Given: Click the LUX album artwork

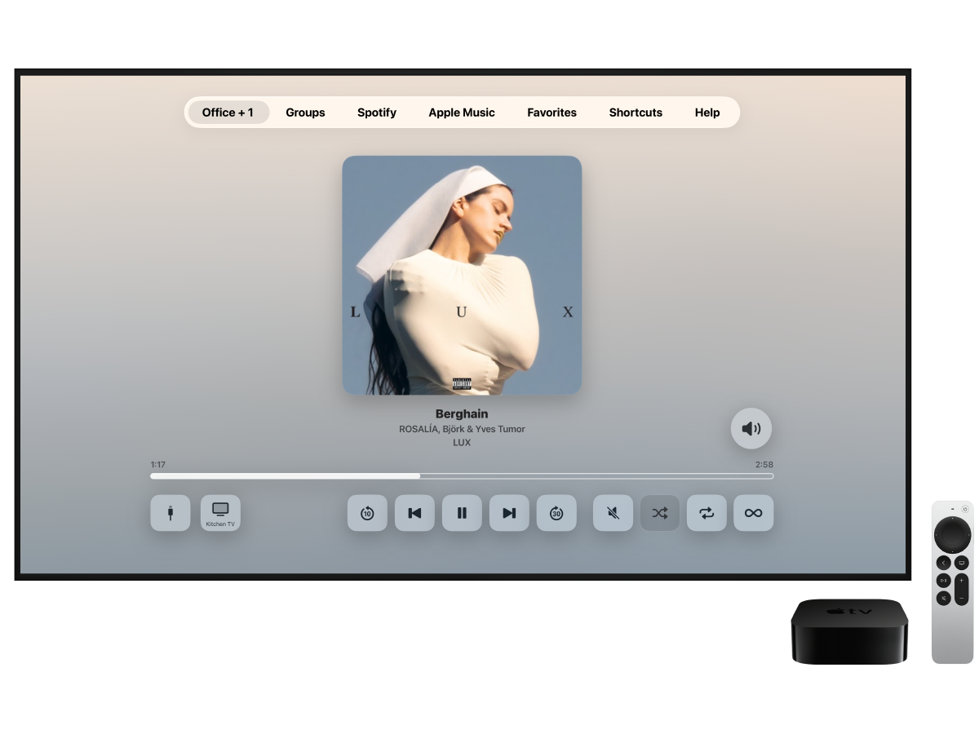Looking at the screenshot, I should [x=462, y=275].
